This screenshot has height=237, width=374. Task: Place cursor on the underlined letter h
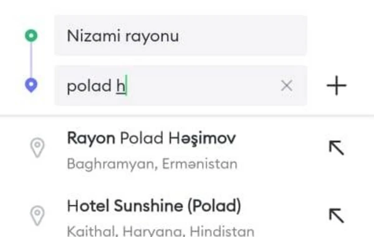(x=121, y=85)
